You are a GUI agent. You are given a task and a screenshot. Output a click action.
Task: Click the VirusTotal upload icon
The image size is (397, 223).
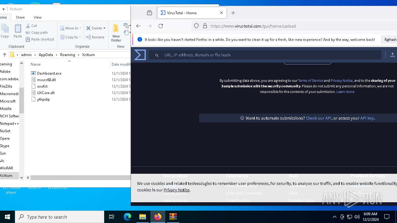point(392,55)
